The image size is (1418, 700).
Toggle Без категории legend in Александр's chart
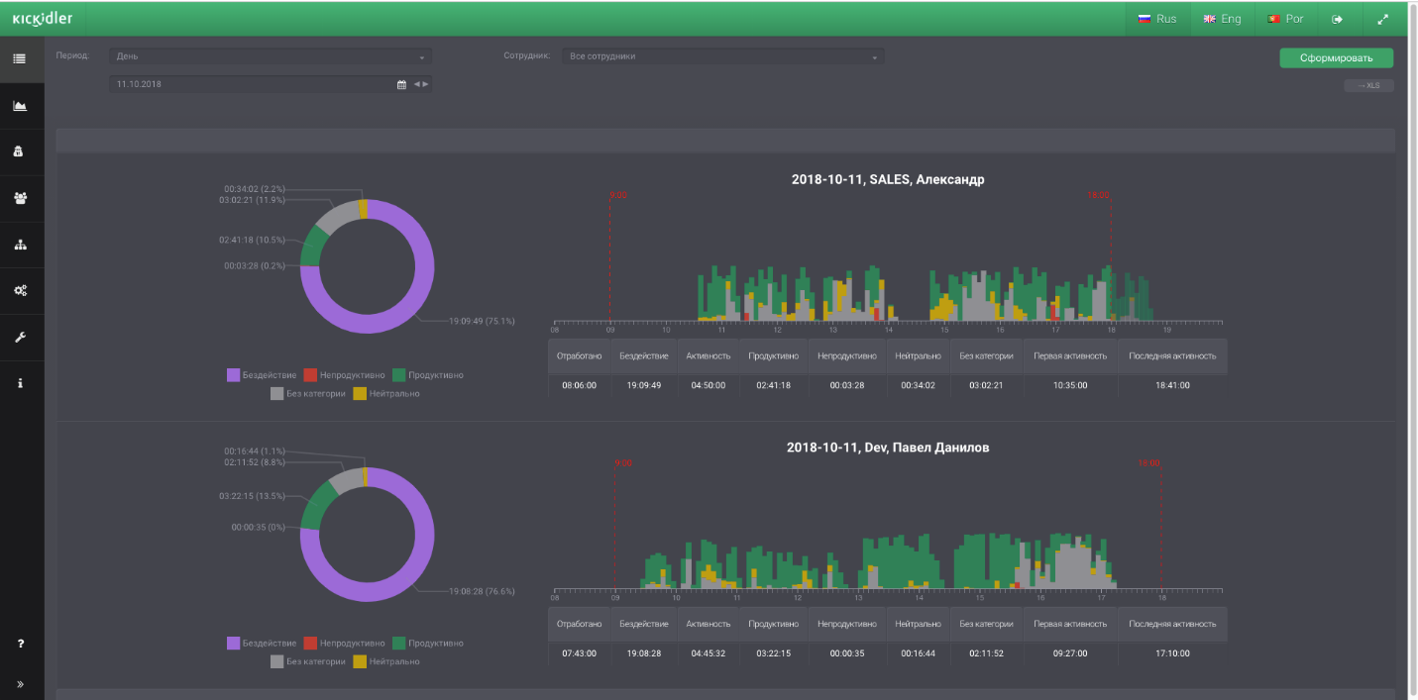point(307,394)
